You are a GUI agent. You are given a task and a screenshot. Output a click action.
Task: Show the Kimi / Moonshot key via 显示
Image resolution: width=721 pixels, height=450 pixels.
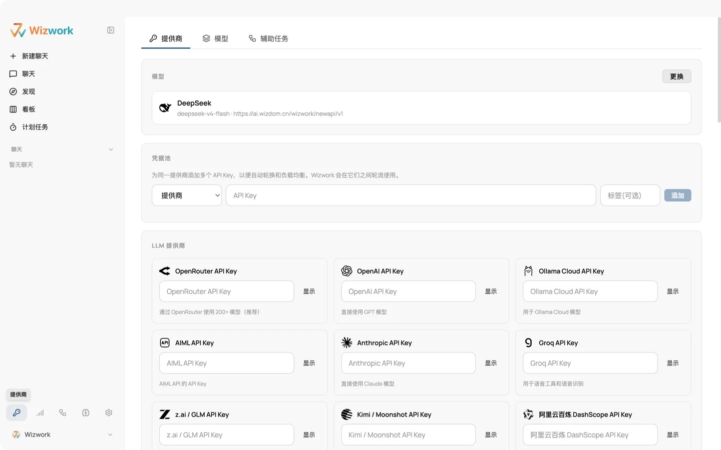tap(491, 435)
